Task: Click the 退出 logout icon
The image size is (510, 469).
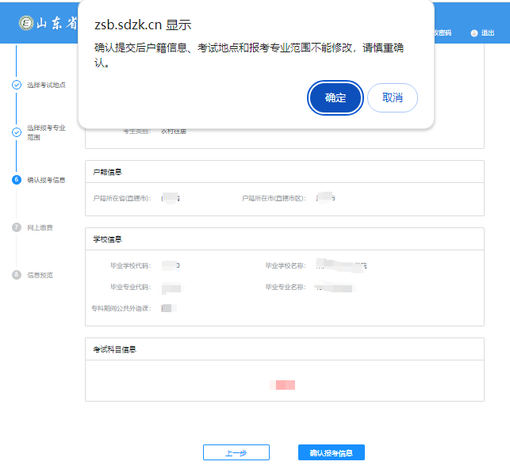Action: (474, 33)
